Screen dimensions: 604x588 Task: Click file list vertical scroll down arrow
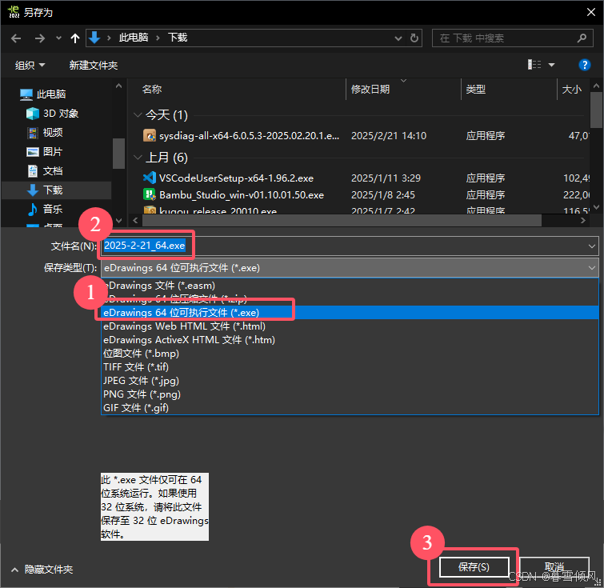pos(596,207)
